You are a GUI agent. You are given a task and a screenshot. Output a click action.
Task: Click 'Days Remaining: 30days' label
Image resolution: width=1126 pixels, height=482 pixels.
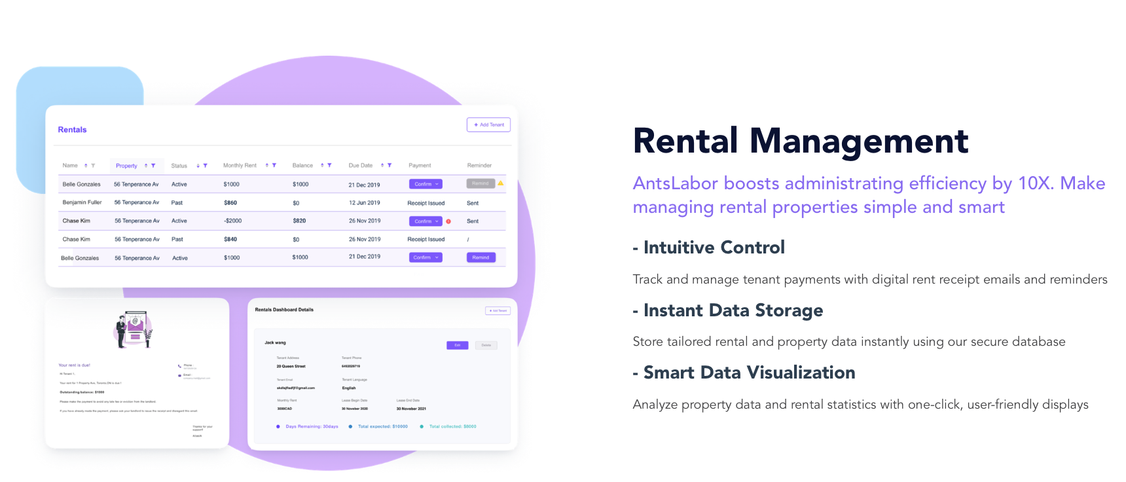point(312,426)
